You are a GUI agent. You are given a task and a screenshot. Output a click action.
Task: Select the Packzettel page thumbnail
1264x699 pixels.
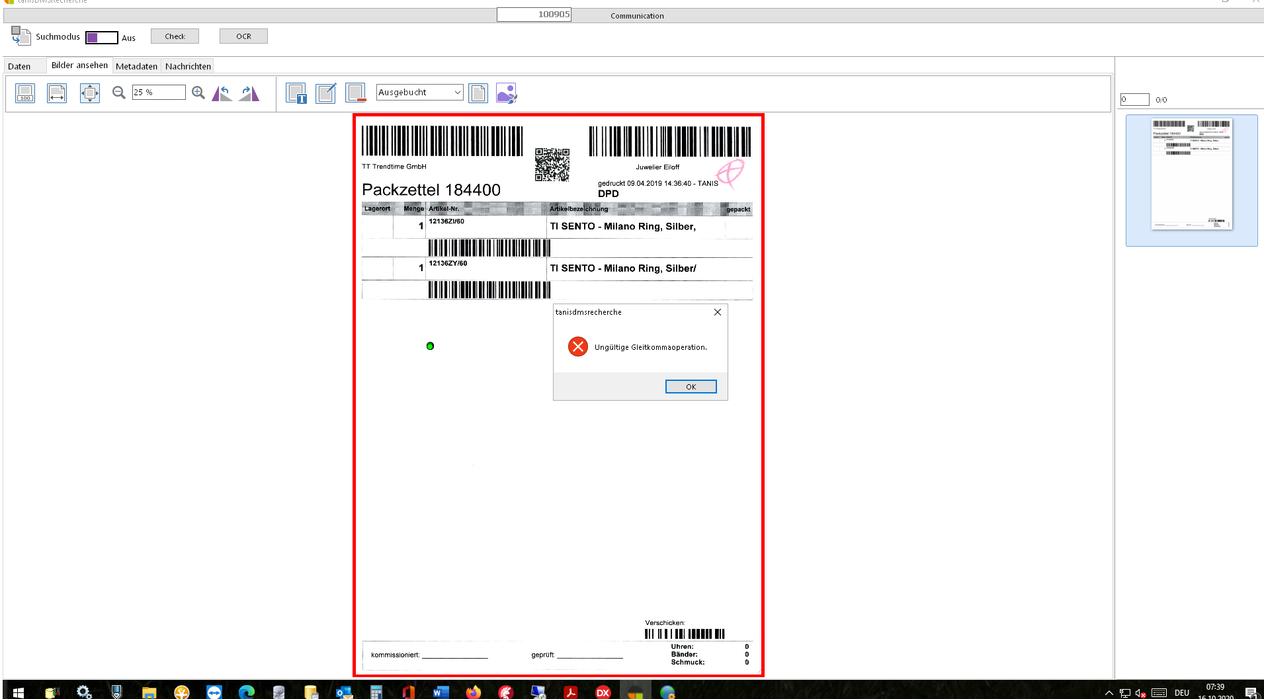(x=1192, y=181)
